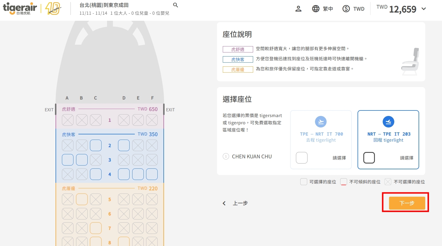Expand the TWD 12,659 price summary chevron

click(424, 9)
